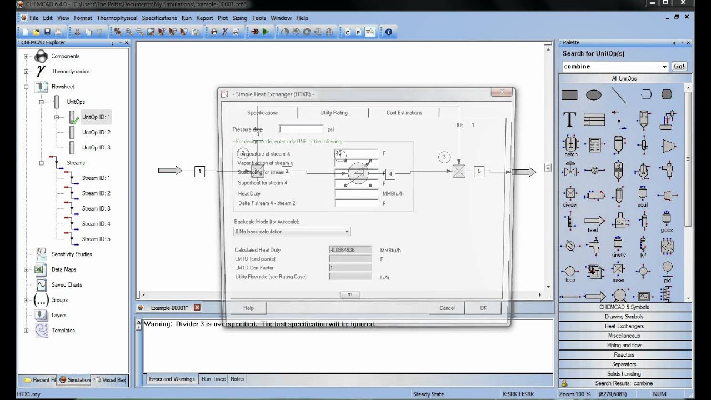The width and height of the screenshot is (711, 400).
Task: Collapse the Streams tree node
Action: 41,163
